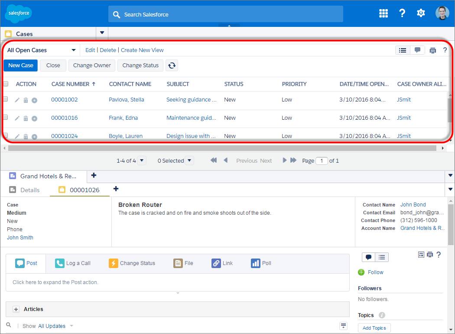Screen dimensions: 455x334
Task: Open the App Launcher grid icon
Action: coord(383,13)
